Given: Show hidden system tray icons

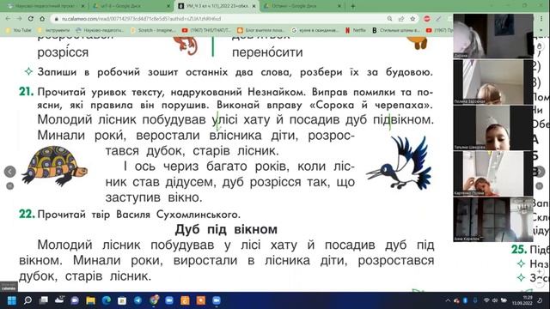Looking at the screenshot, I should 448,300.
